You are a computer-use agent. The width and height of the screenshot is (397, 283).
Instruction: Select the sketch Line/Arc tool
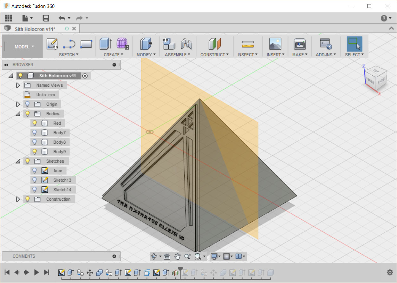click(x=69, y=44)
